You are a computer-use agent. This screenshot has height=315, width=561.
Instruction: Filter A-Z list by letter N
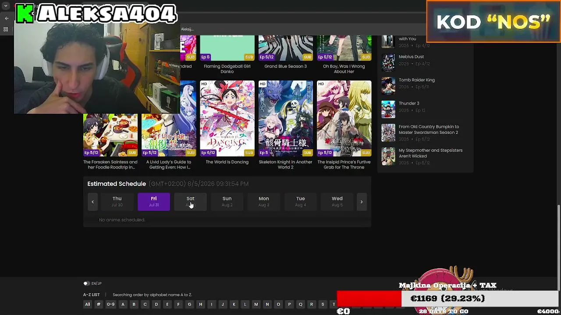[267, 304]
